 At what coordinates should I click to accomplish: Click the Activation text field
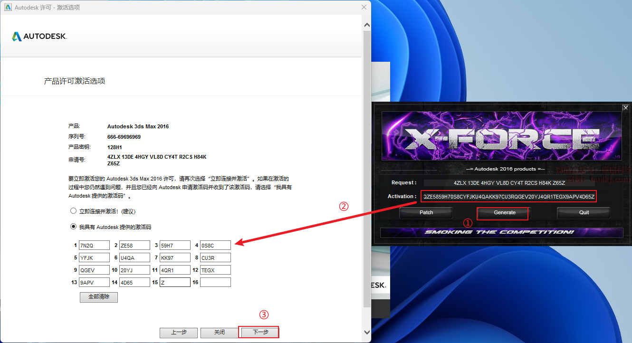point(508,197)
